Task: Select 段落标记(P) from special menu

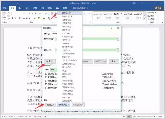Action: (70, 13)
